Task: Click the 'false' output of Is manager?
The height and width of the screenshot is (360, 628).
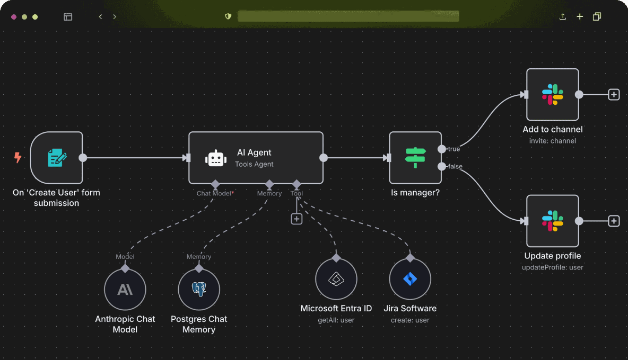Action: [x=442, y=167]
